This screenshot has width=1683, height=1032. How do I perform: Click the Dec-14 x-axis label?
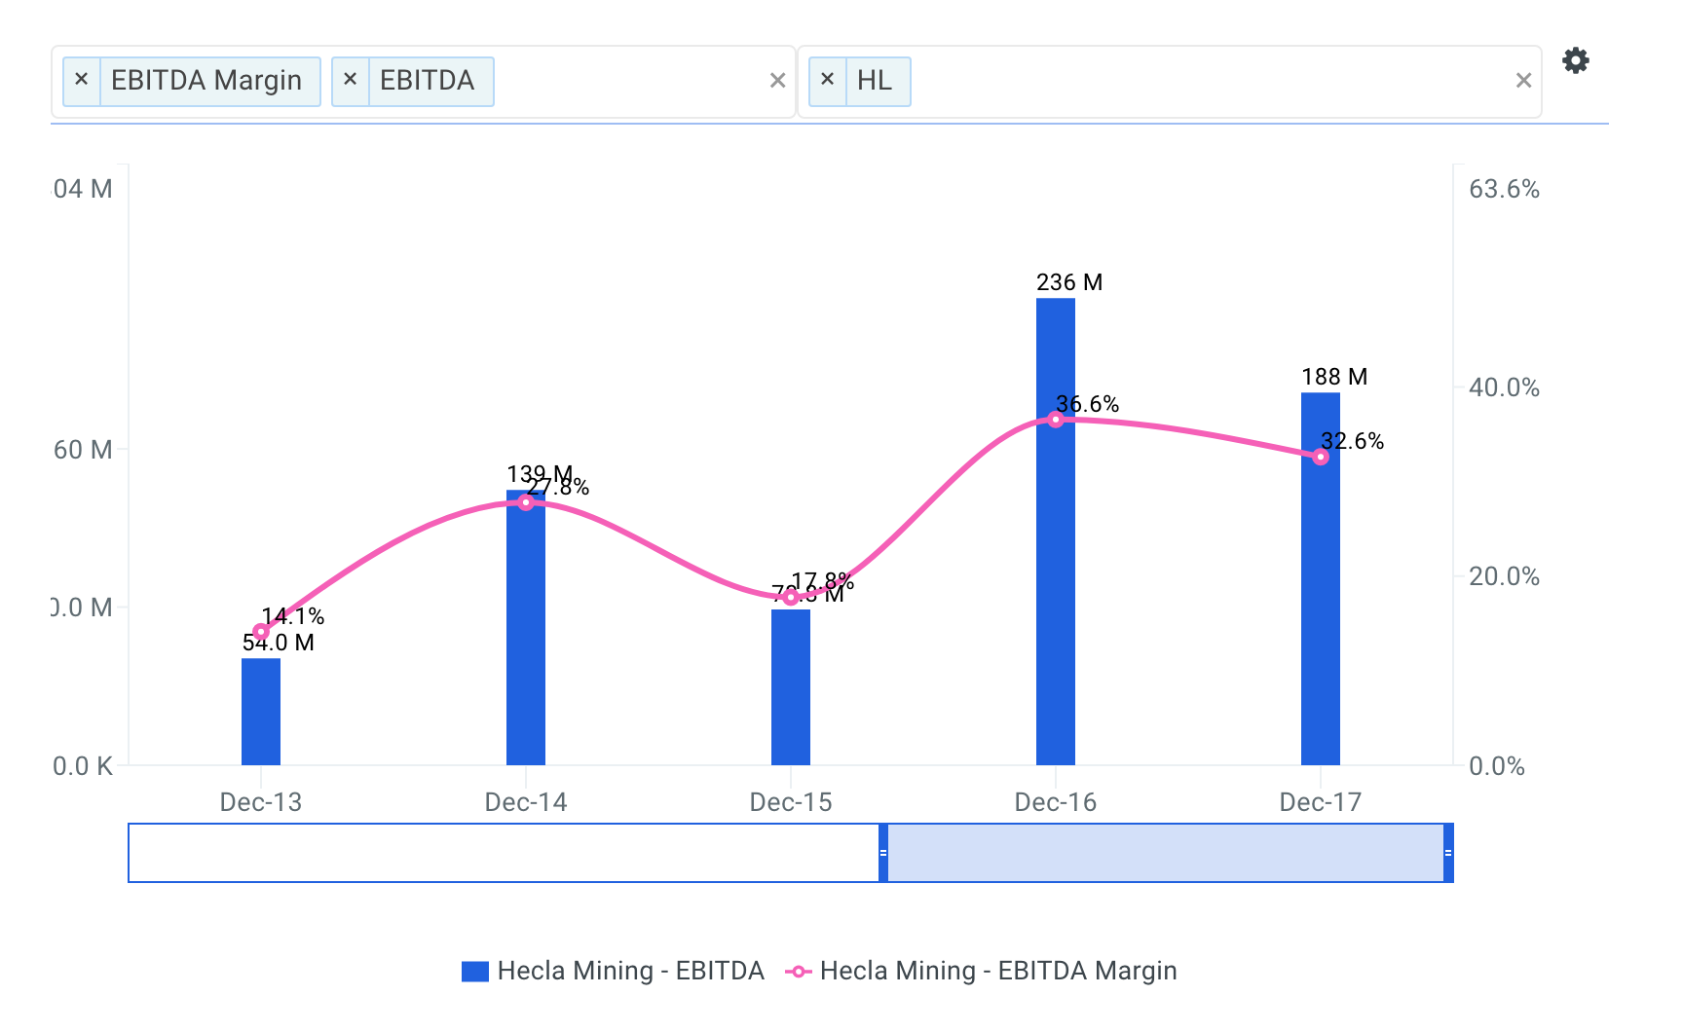(x=526, y=802)
